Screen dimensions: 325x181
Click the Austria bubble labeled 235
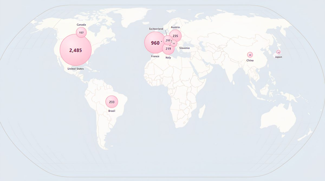click(x=175, y=36)
